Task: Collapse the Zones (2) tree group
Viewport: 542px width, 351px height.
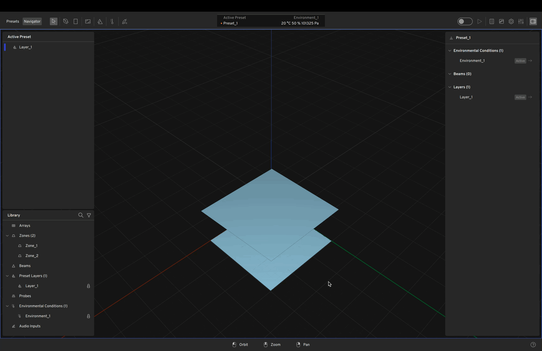Action: pyautogui.click(x=7, y=236)
